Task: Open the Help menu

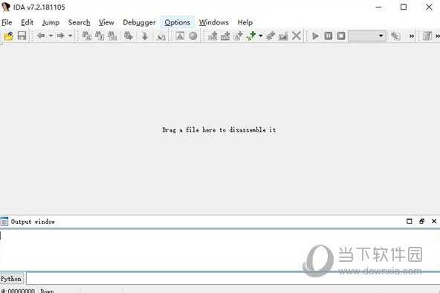Action: tap(245, 22)
